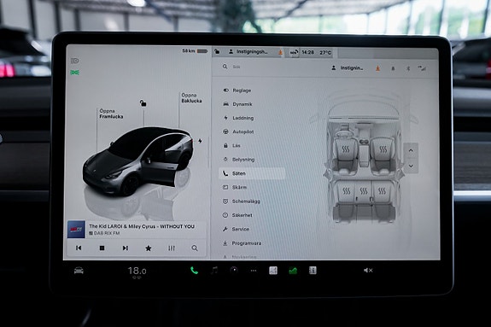Image resolution: width=491 pixels, height=327 pixels.
Task: Toggle front passenger seat heater
Action: tap(383, 149)
